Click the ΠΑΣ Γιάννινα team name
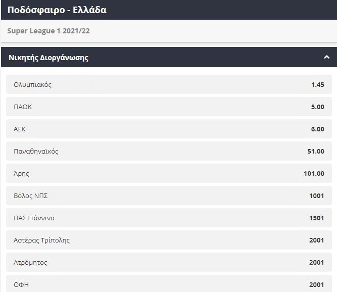Screen dimensions: 337x292 click(34, 218)
